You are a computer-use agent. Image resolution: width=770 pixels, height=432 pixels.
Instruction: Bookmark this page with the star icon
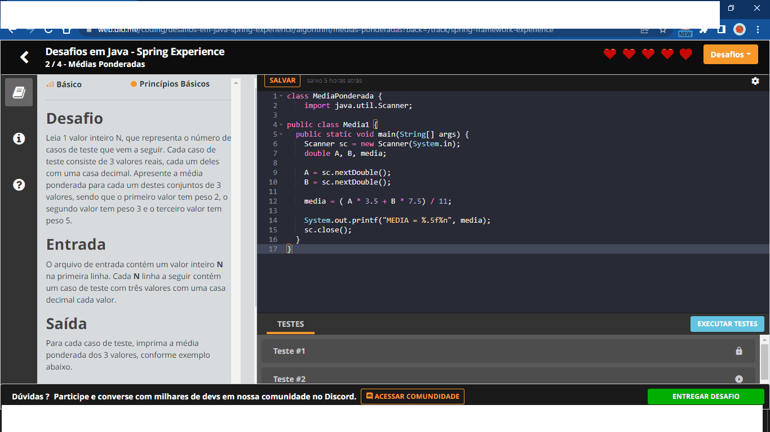tap(663, 30)
